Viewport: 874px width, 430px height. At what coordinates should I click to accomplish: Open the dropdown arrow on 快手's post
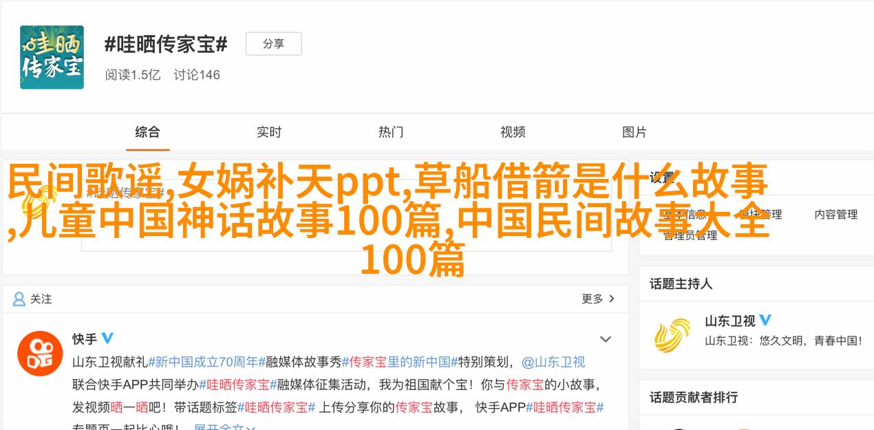click(x=606, y=339)
